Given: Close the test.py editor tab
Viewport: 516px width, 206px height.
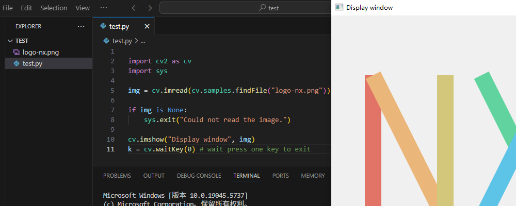Looking at the screenshot, I should click(x=147, y=27).
